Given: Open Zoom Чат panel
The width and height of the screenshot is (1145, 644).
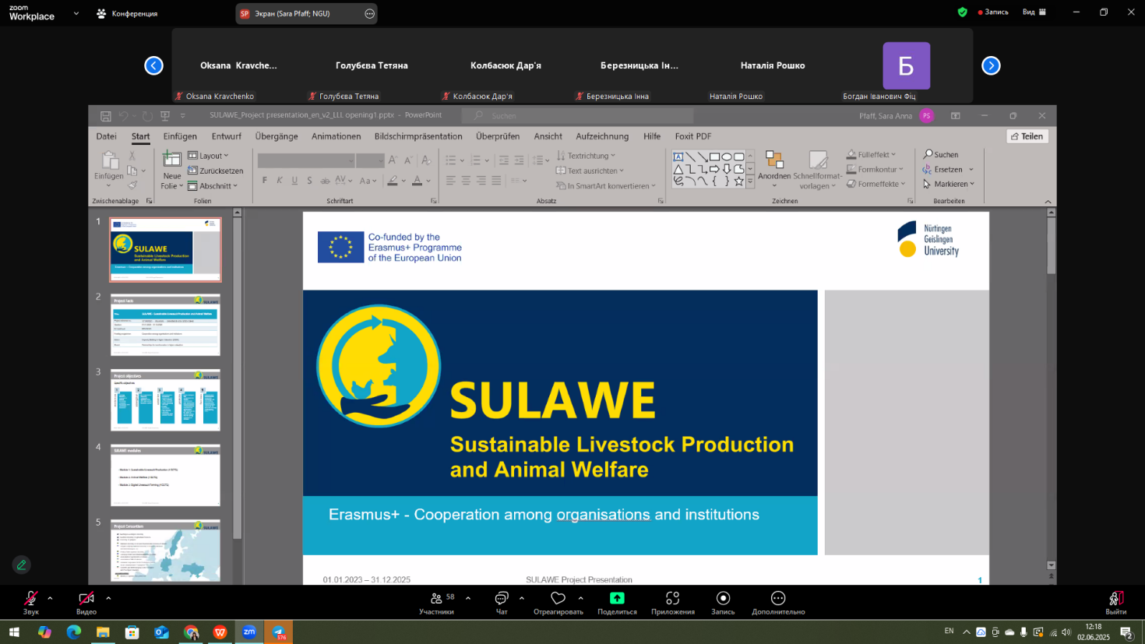Looking at the screenshot, I should pyautogui.click(x=502, y=603).
